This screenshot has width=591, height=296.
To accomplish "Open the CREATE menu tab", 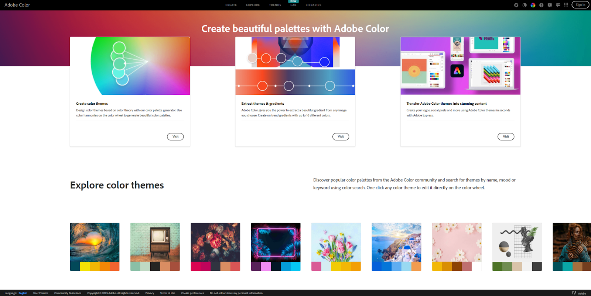I will [231, 5].
